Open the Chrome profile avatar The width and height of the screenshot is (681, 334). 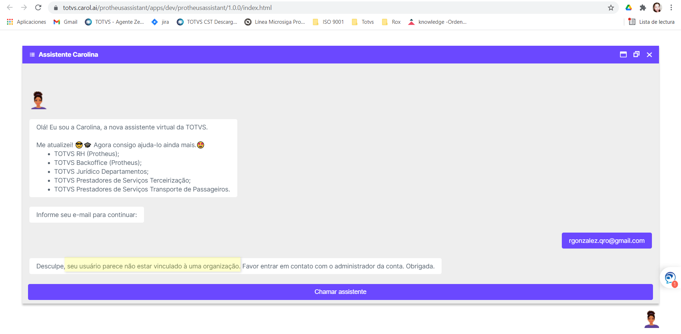click(x=657, y=7)
